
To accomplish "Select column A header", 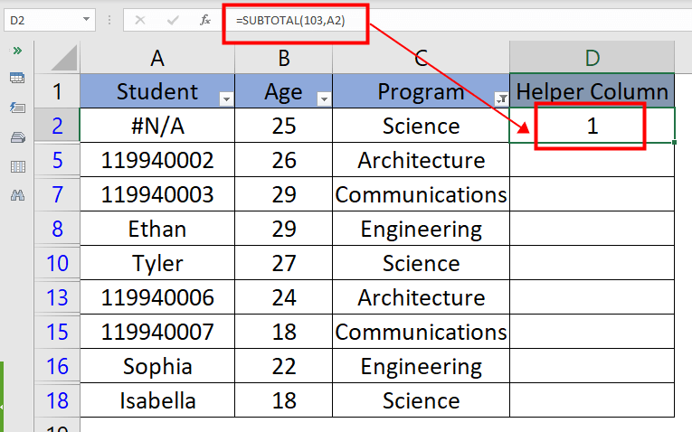I will [157, 59].
